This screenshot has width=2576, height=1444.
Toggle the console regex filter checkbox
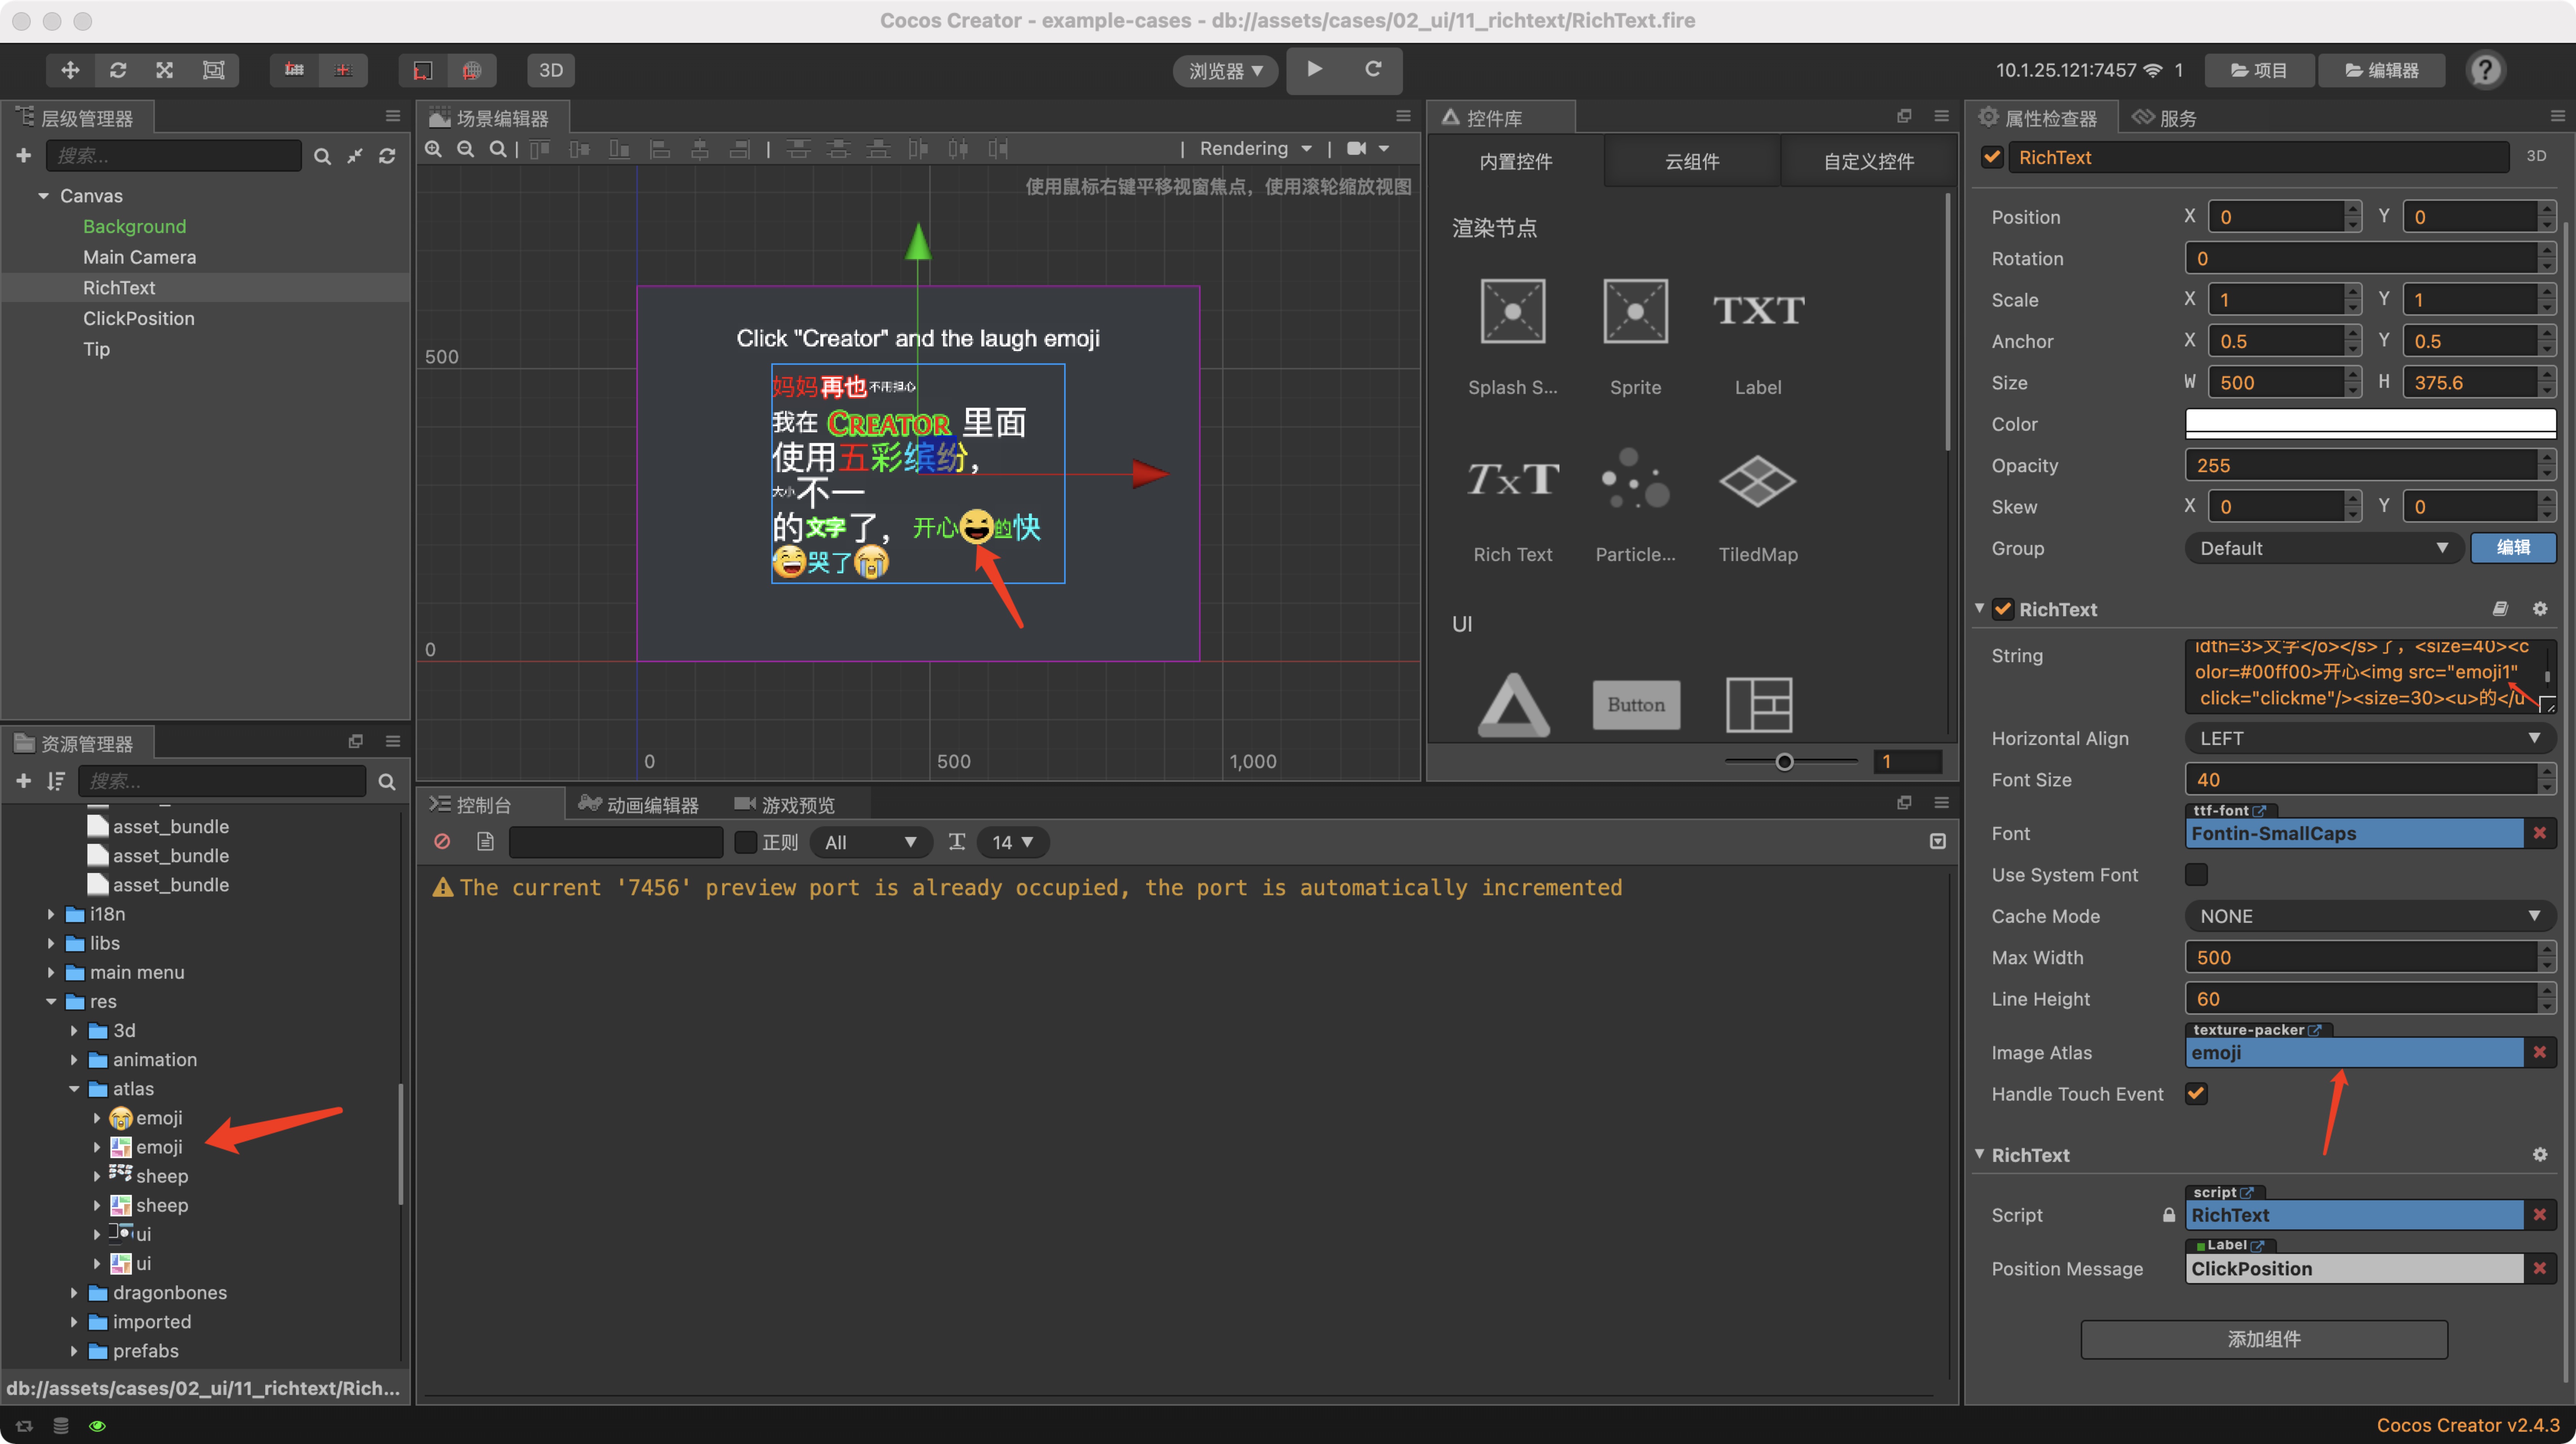coord(745,842)
